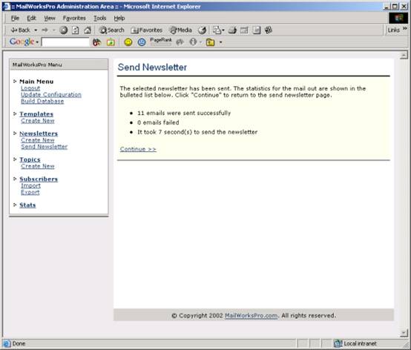Click the Windows logo throbber icon
411x350 pixels.
398,18
